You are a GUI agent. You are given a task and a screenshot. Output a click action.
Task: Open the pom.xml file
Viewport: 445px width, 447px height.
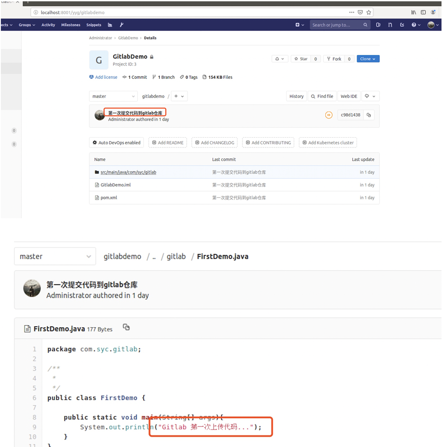pos(108,198)
